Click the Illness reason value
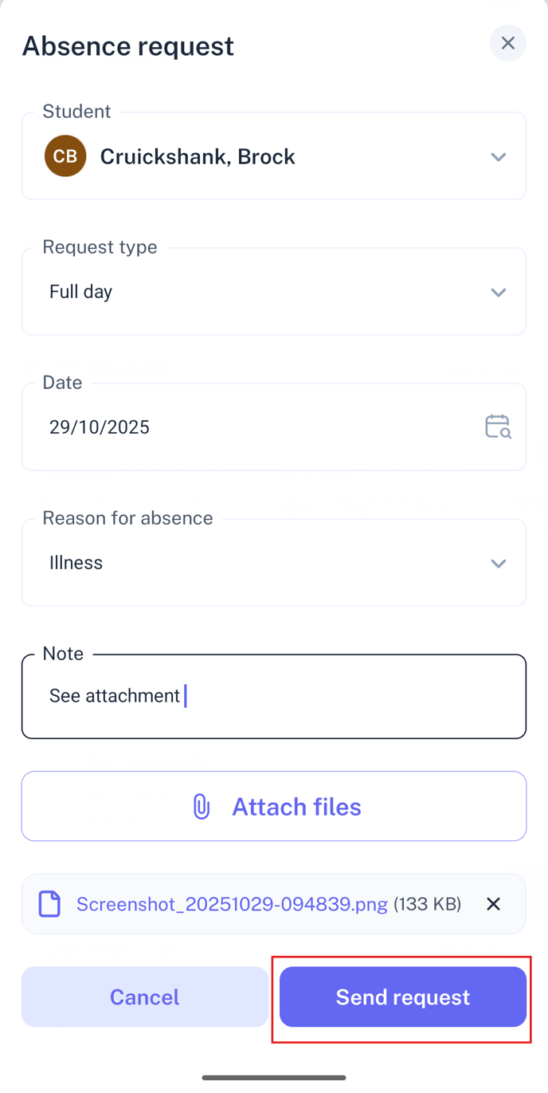Viewport: 548px width, 1093px height. click(x=76, y=563)
